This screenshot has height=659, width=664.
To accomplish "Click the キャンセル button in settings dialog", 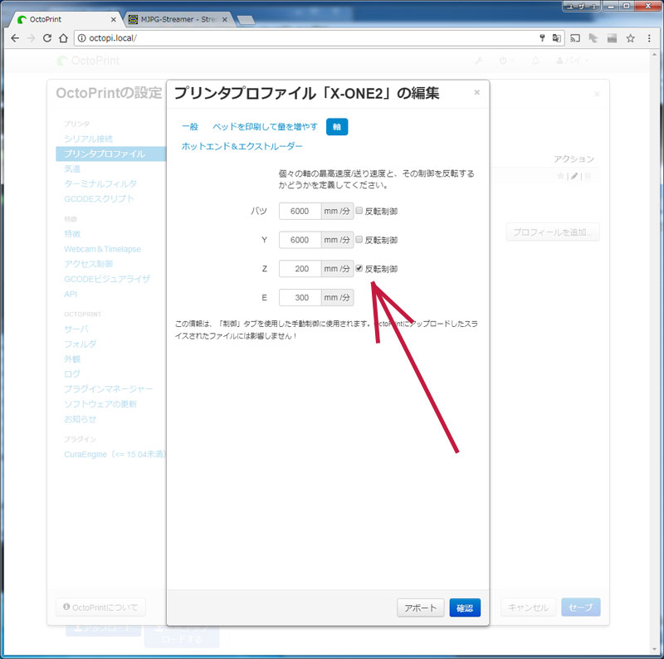I will 528,608.
